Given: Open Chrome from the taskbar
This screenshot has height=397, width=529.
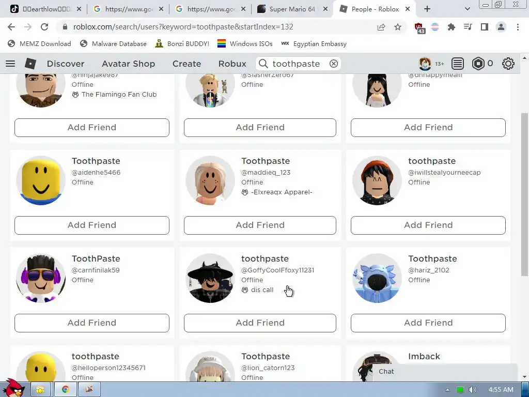Looking at the screenshot, I should click(66, 389).
